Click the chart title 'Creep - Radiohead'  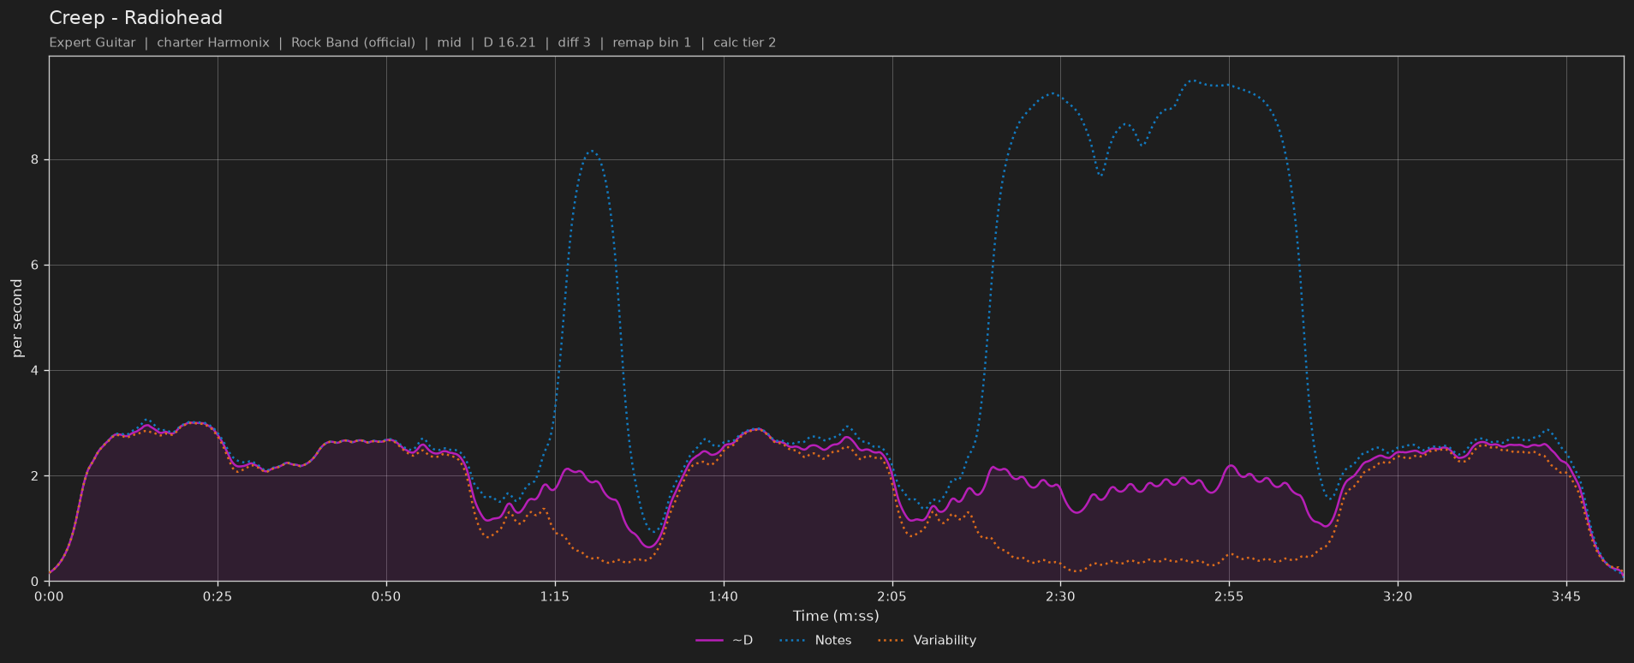[135, 17]
